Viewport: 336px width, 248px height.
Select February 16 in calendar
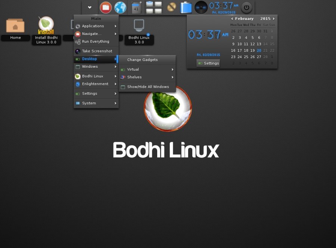[x=233, y=50]
